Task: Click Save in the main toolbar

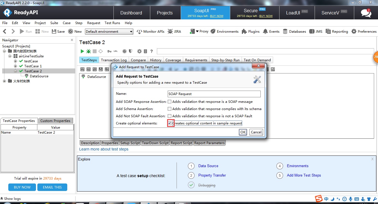Action: click(x=58, y=32)
